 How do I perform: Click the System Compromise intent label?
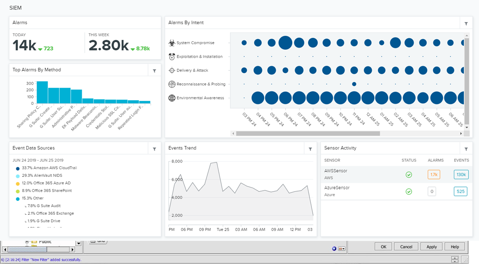(x=195, y=43)
